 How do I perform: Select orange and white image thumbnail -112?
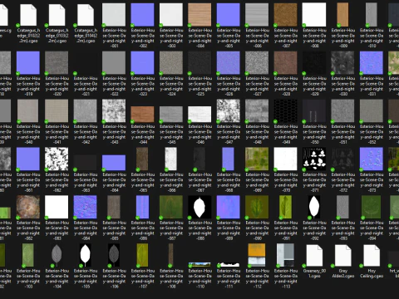pyautogui.click(x=257, y=255)
